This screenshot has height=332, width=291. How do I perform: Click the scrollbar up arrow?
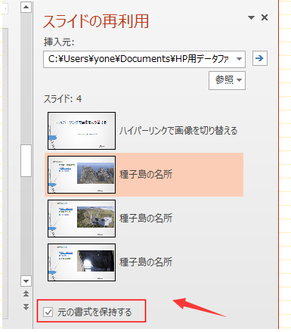pos(26,7)
